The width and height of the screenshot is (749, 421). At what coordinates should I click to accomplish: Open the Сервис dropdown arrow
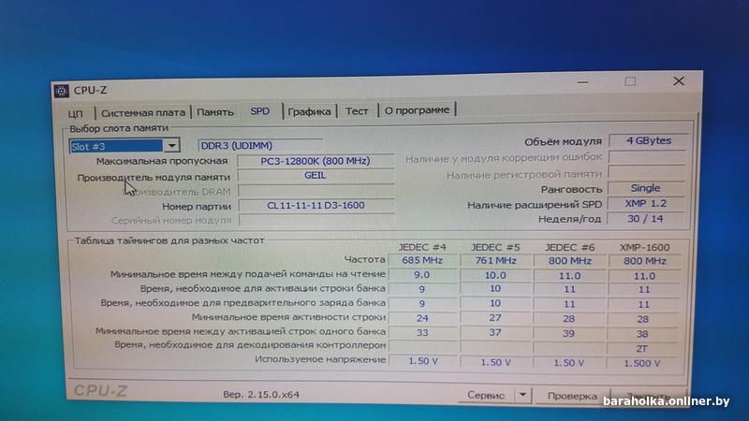[522, 395]
